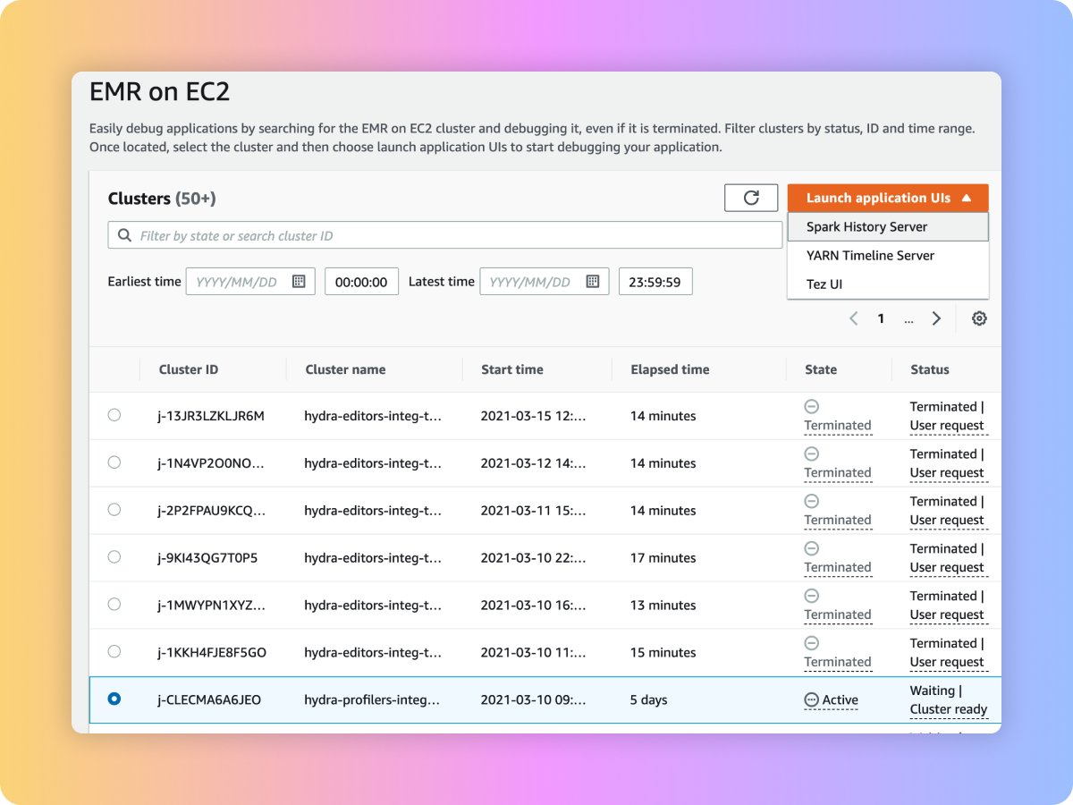Select the radio button for j-13JR3LZKLJR6M
This screenshot has height=805, width=1073.
point(114,415)
